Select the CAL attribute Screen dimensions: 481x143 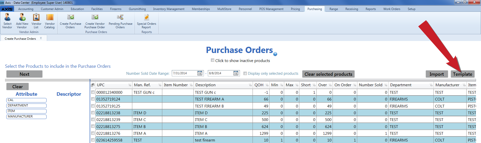[26, 100]
